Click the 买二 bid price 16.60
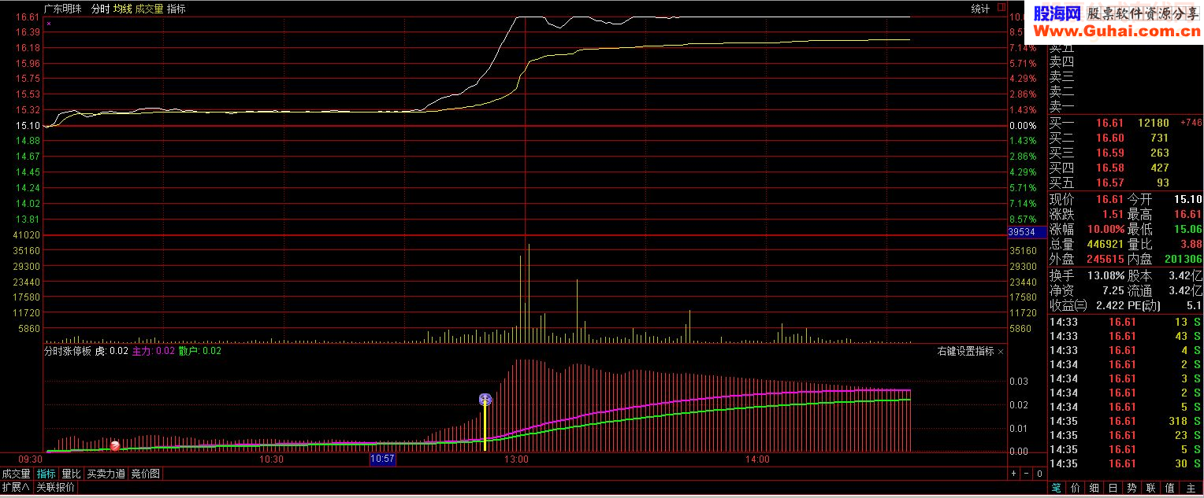This screenshot has height=498, width=1204. 1112,138
